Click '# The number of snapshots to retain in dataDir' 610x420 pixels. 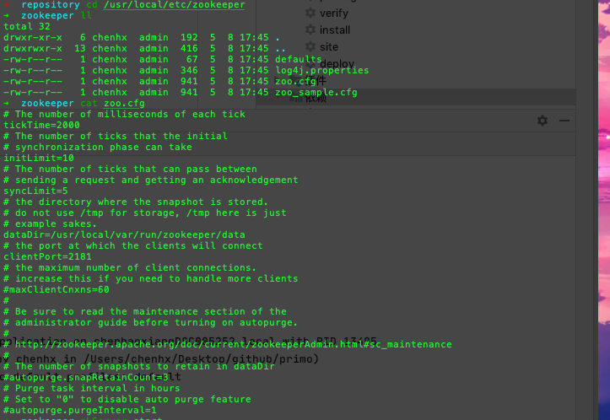[x=139, y=366]
